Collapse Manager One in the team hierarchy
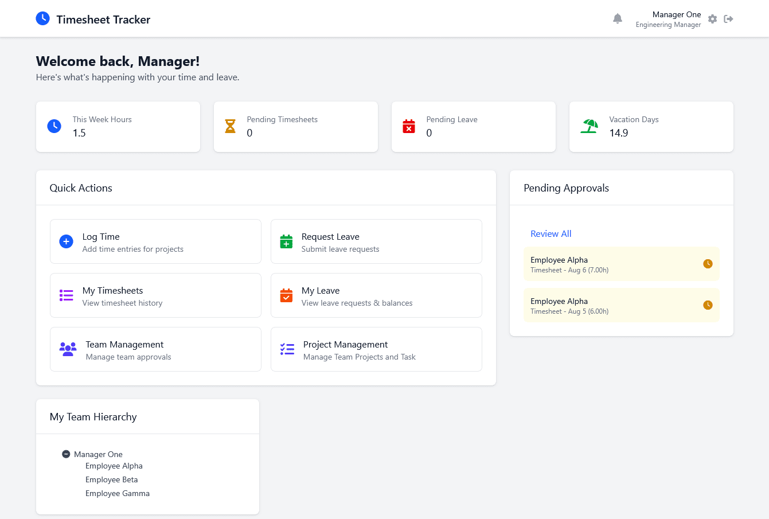Screen dimensions: 769x519 coord(66,454)
